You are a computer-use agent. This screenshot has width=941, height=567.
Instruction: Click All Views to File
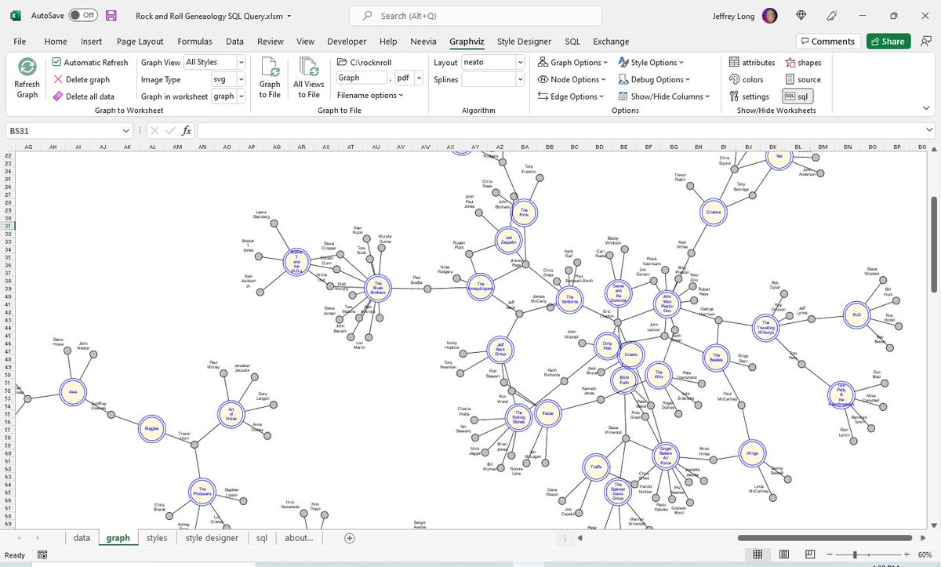click(x=309, y=78)
